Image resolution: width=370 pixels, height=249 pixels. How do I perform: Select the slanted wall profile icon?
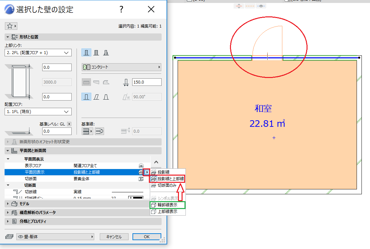click(96, 97)
